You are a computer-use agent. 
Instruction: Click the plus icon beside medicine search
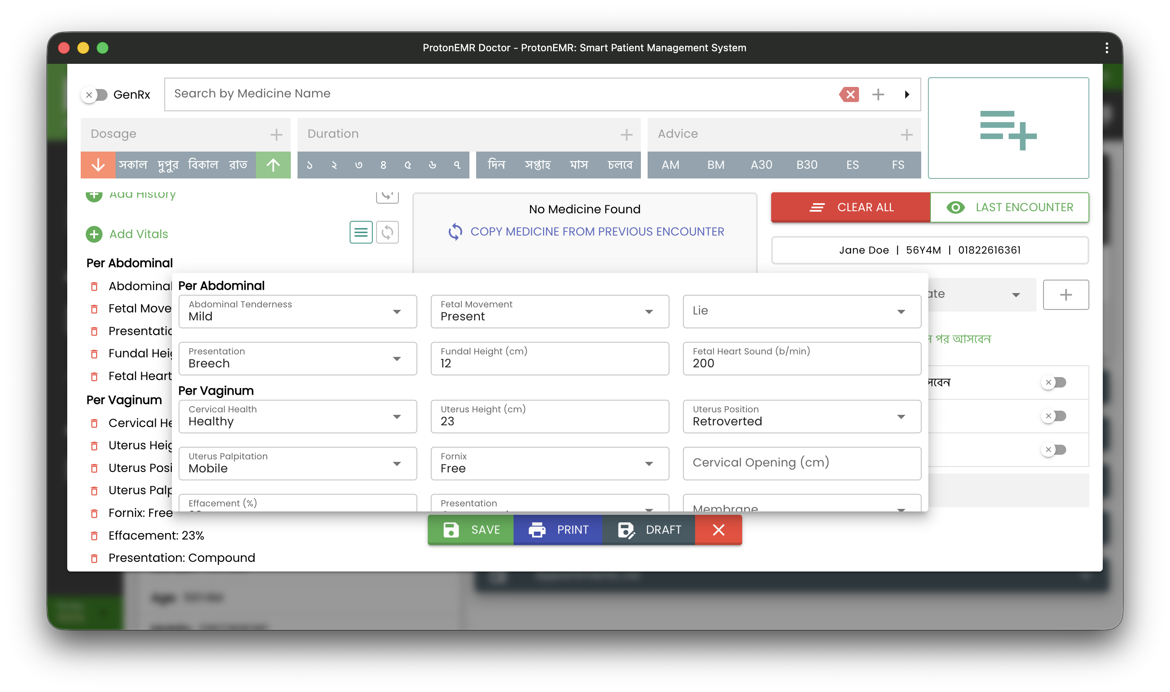[879, 94]
